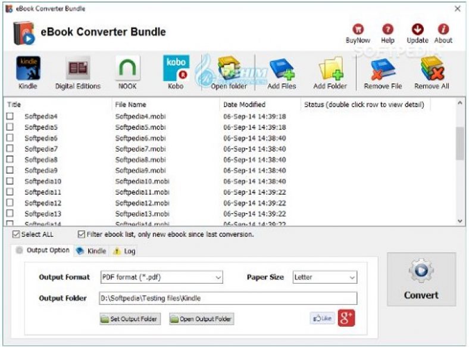Click the Open folder icon
469x347 pixels.
[x=229, y=69]
